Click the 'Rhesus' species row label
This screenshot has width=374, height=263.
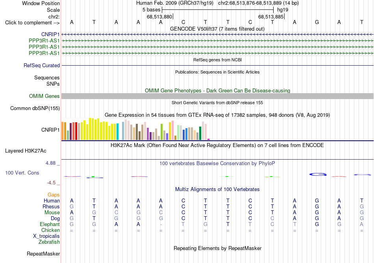coord(51,207)
